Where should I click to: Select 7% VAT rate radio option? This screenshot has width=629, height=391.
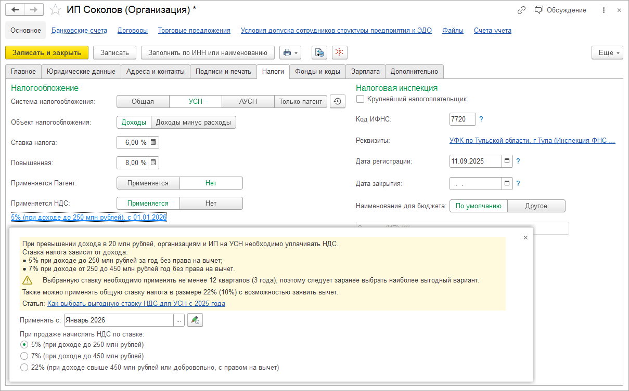coord(23,356)
